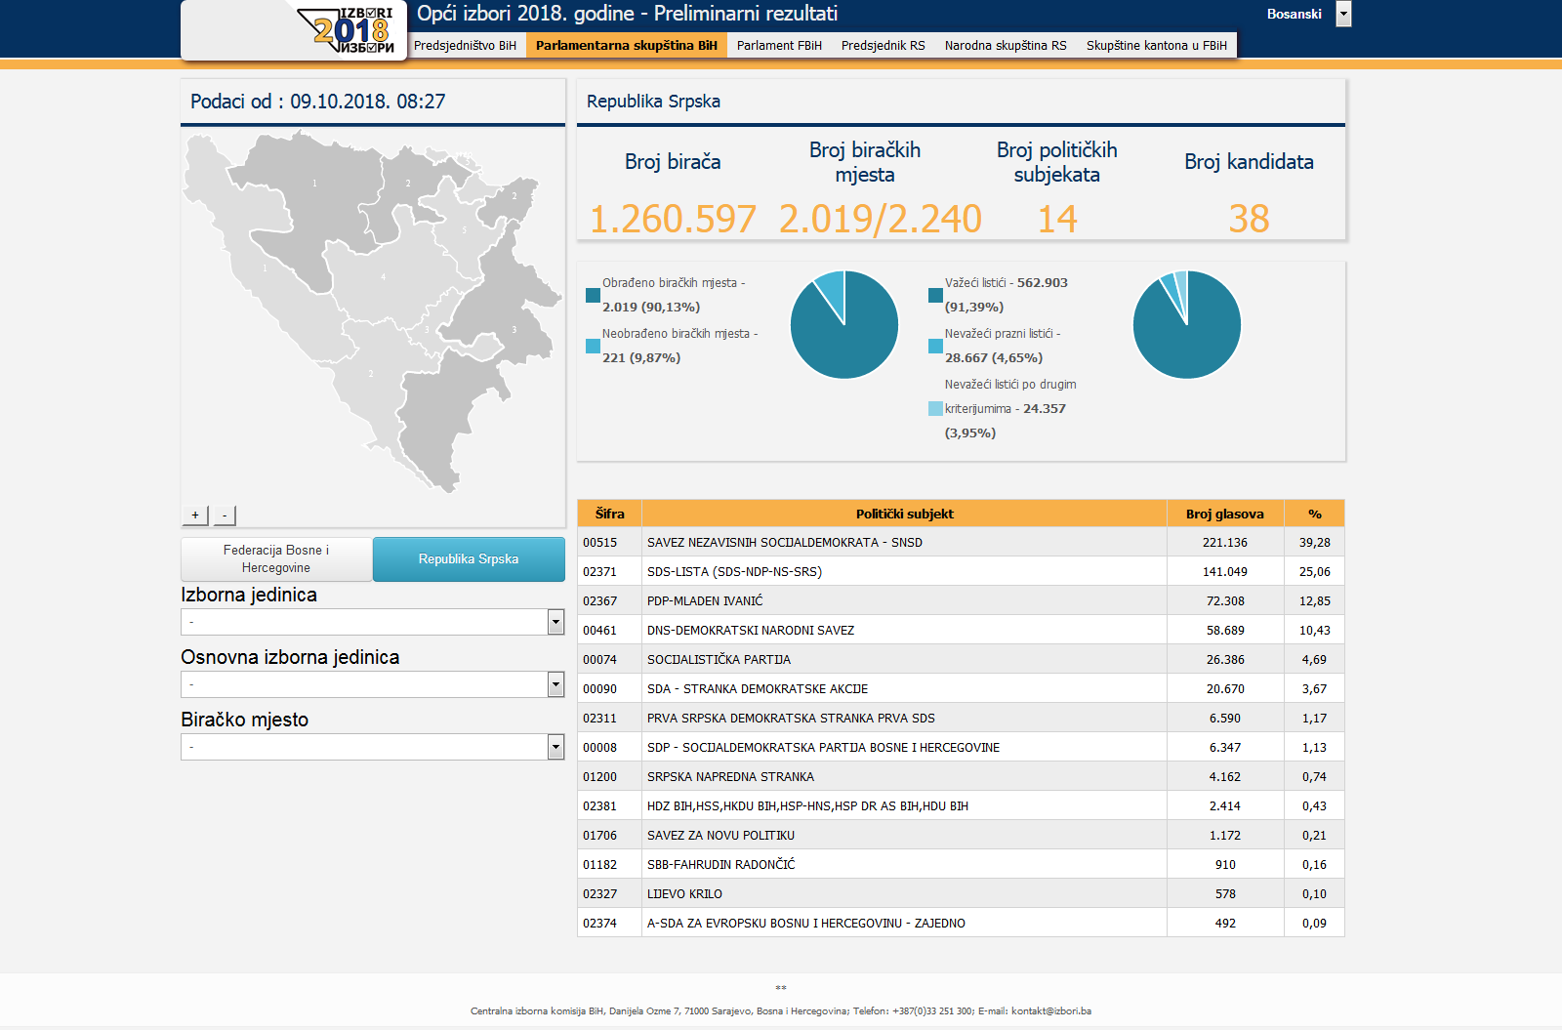Click region 3 on the map
This screenshot has height=1030, width=1562.
[x=514, y=330]
